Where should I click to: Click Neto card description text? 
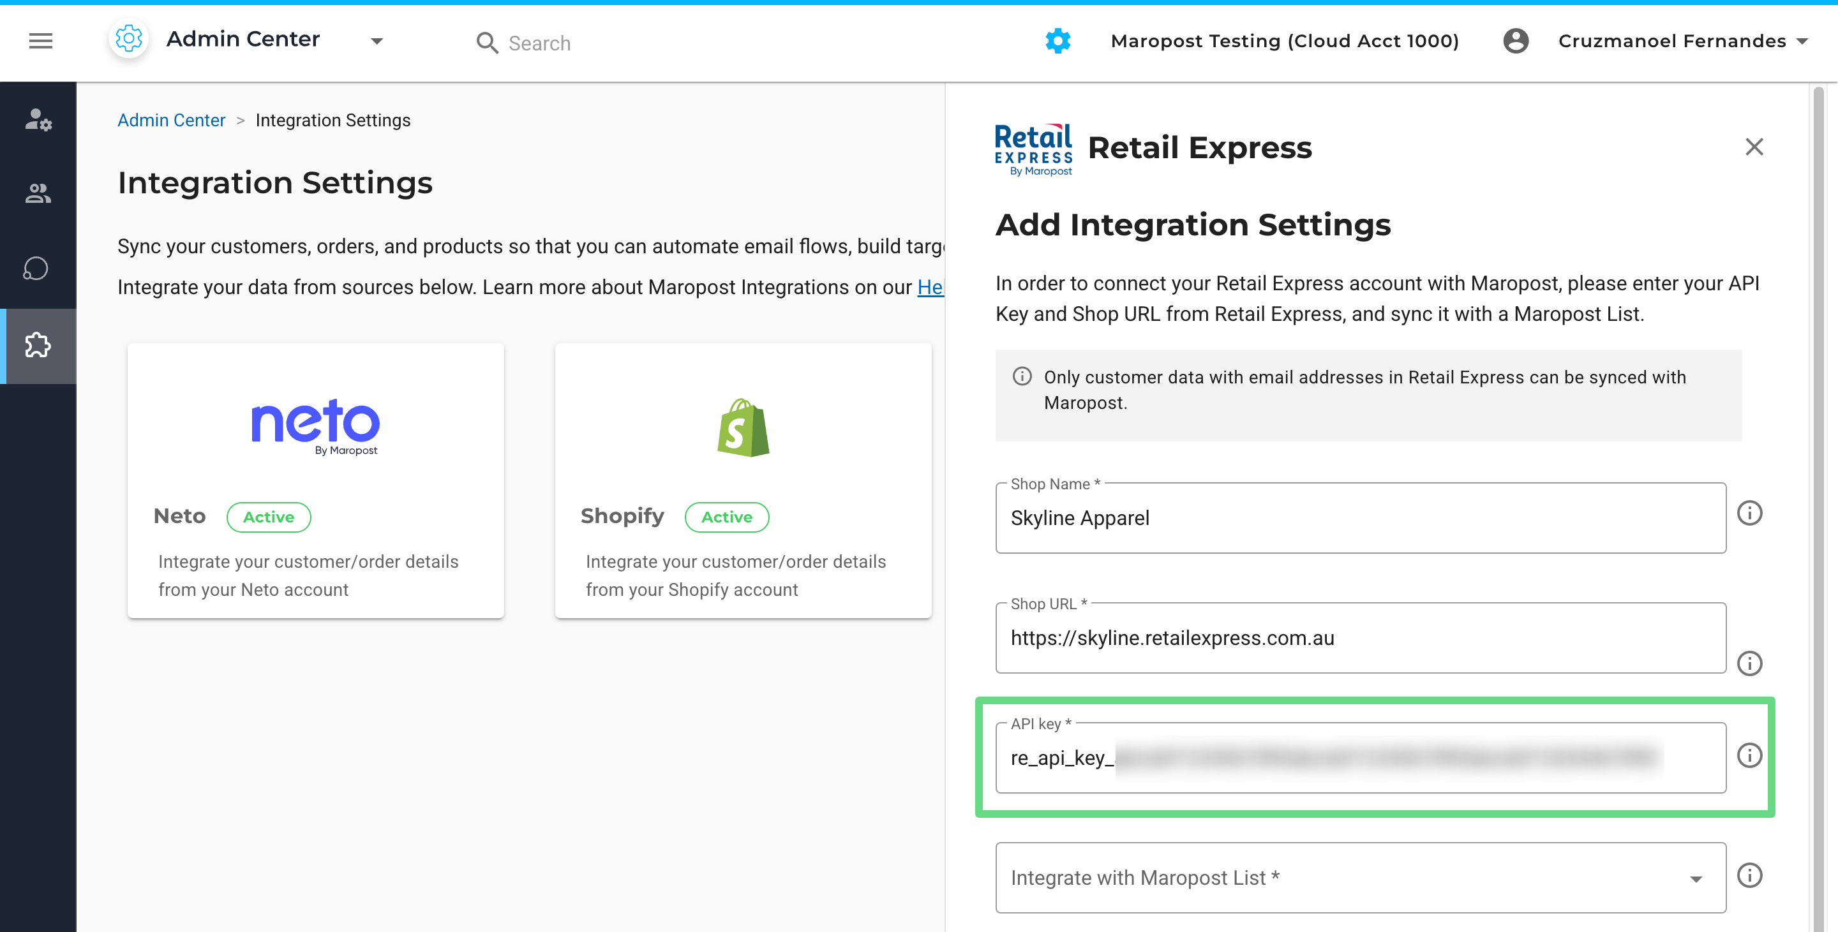[308, 575]
